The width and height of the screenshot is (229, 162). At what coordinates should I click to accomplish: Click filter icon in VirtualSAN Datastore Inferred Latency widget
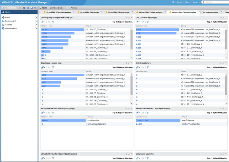pyautogui.click(x=53, y=158)
